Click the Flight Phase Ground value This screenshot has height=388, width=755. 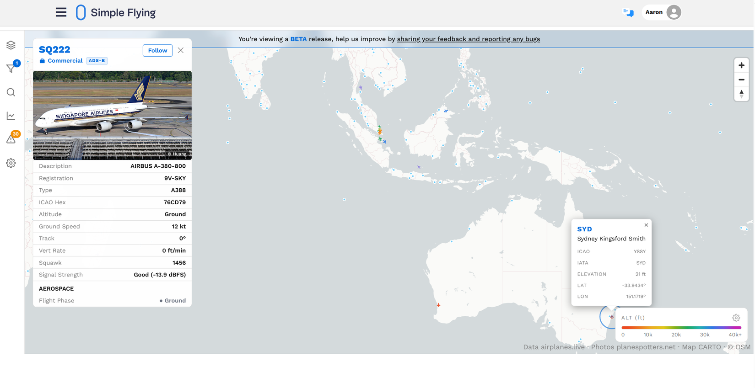pyautogui.click(x=173, y=301)
